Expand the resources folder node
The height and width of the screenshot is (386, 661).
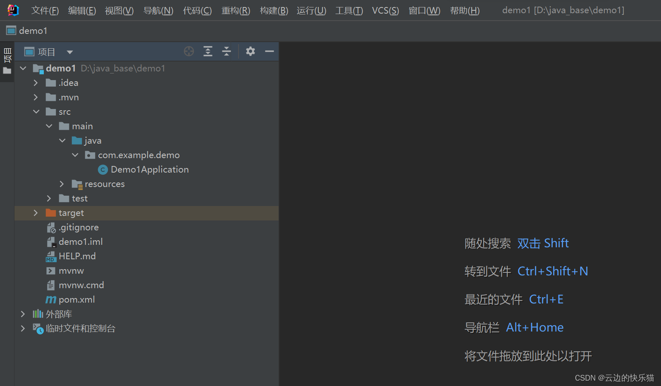click(62, 184)
